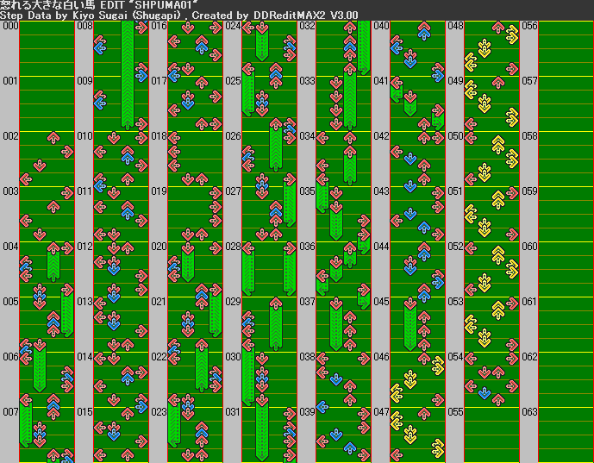The width and height of the screenshot is (594, 463).
Task: Select measure label "035"
Action: tap(307, 191)
